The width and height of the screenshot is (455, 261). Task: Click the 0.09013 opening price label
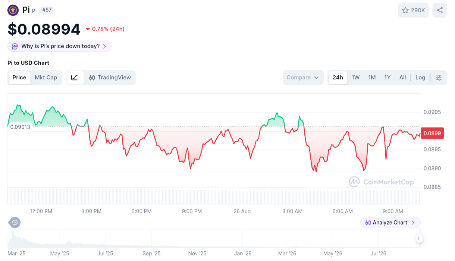pos(20,127)
